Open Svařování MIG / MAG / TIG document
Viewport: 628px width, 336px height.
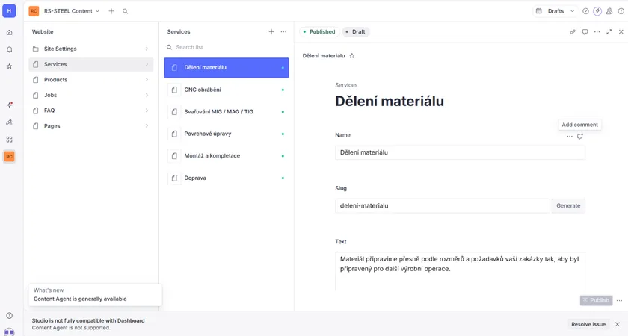227,111
